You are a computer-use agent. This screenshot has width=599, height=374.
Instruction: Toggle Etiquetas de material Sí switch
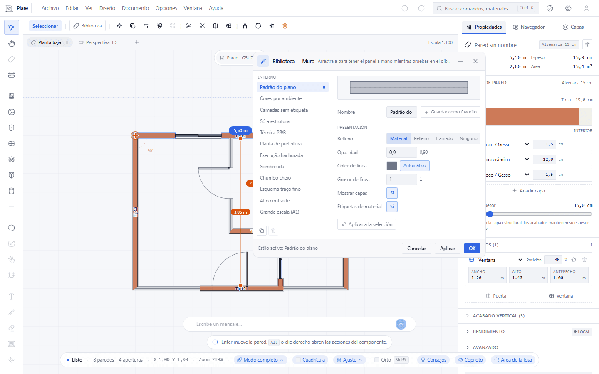392,207
